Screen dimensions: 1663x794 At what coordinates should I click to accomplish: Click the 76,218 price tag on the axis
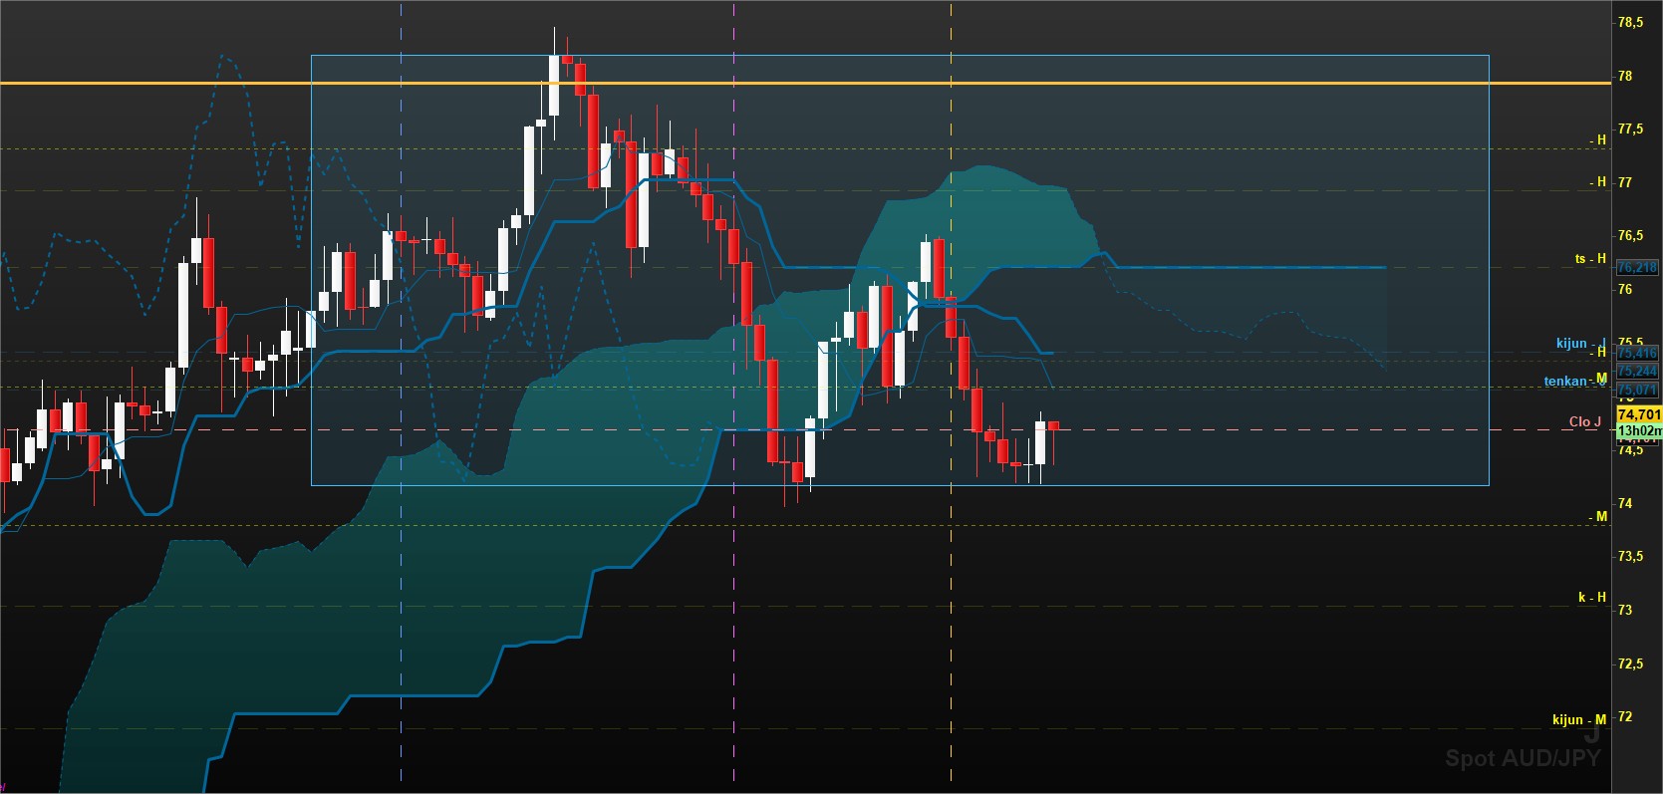(1637, 267)
